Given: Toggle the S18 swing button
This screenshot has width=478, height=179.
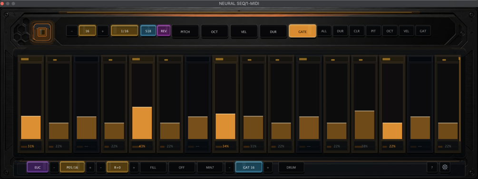Looking at the screenshot, I should pyautogui.click(x=148, y=31).
